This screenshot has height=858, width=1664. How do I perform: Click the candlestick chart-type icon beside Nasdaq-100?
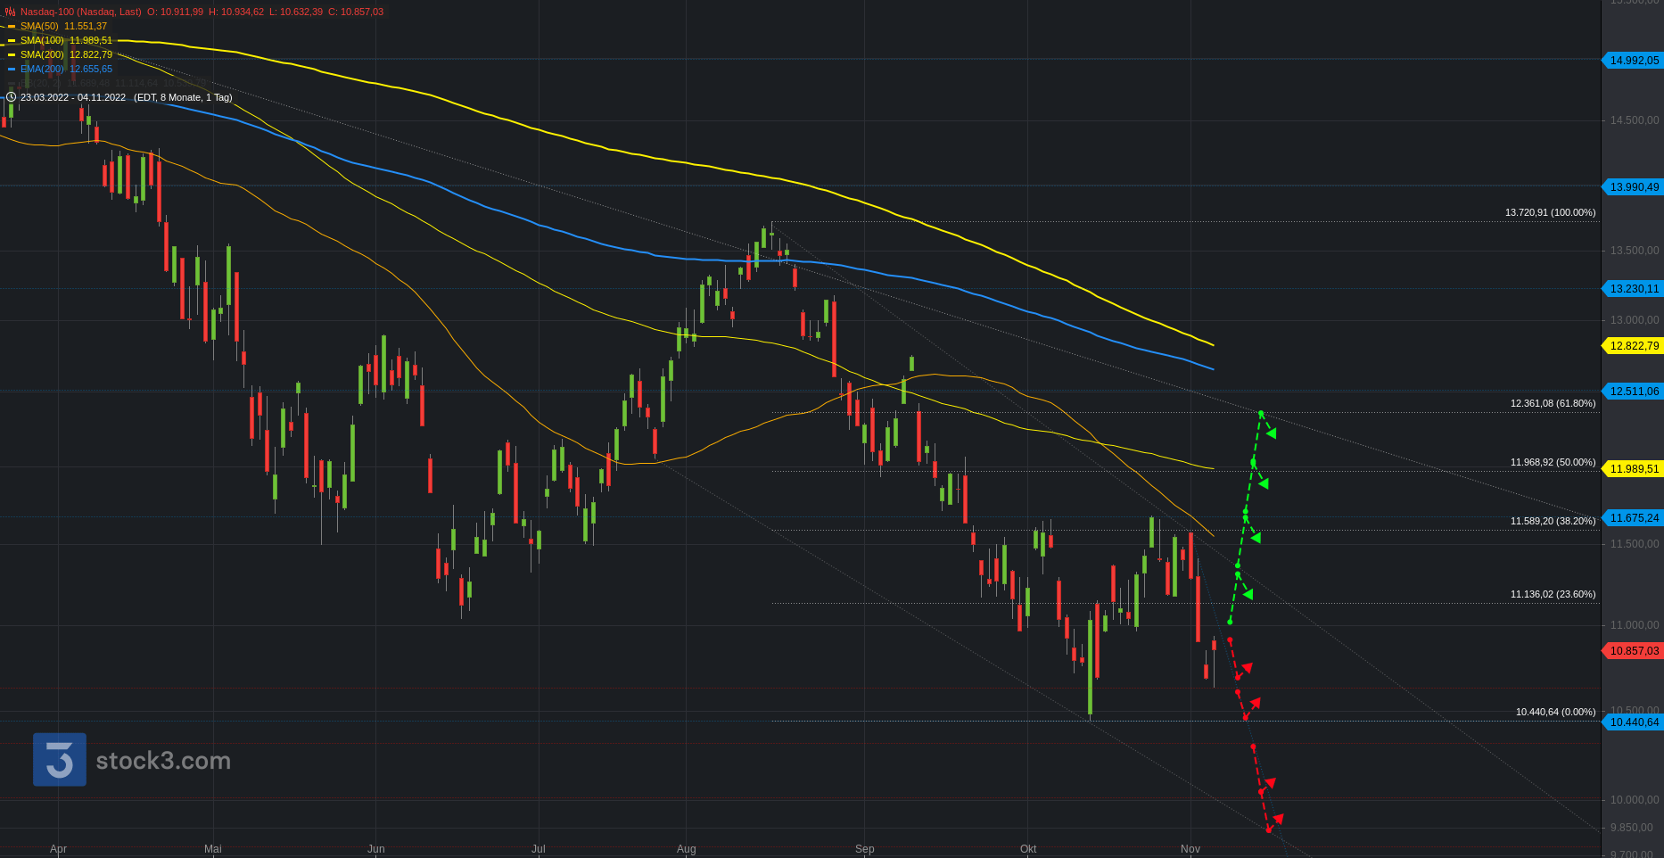[10, 12]
